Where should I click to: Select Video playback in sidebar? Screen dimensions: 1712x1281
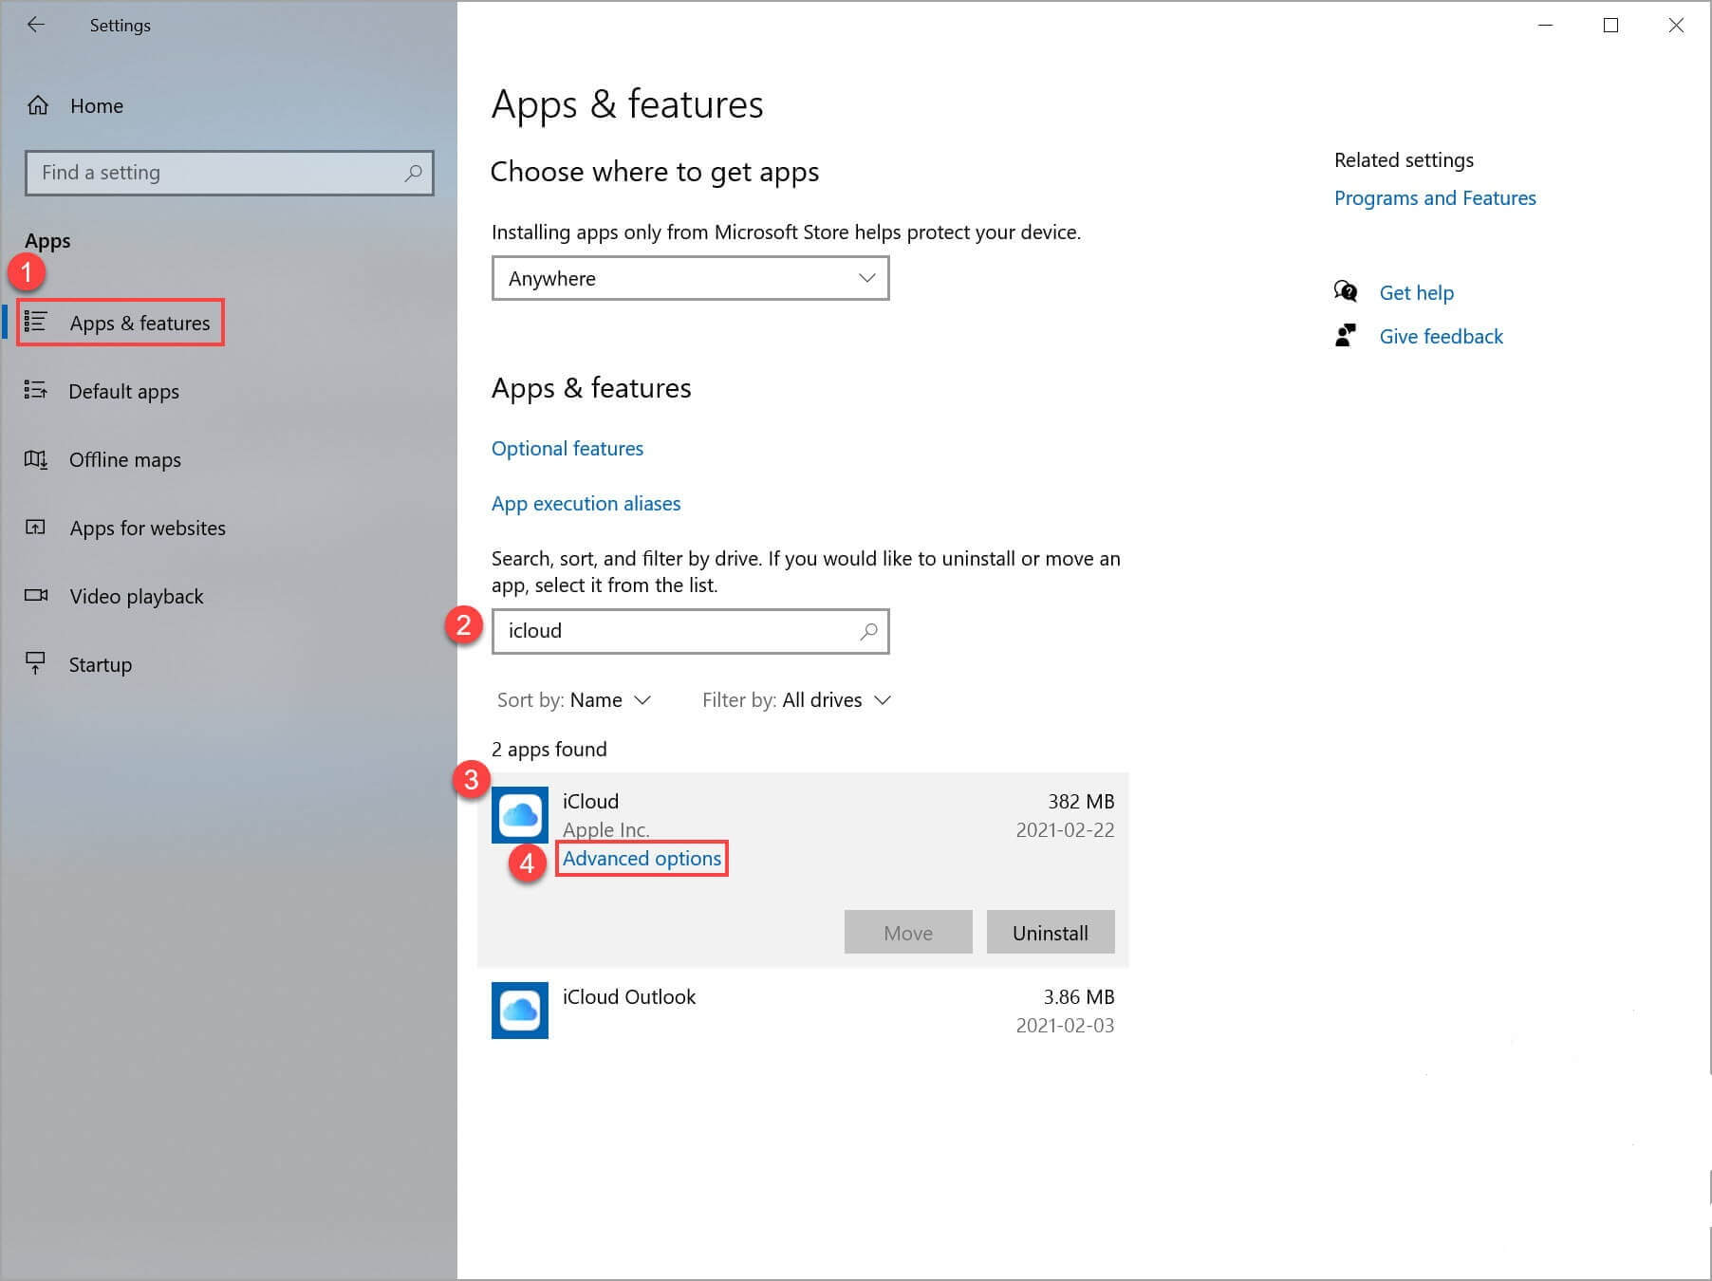coord(136,596)
